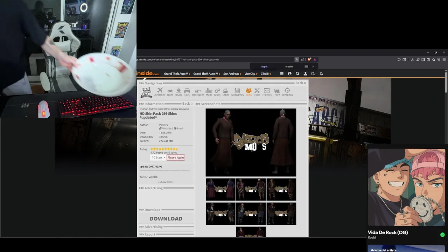The image size is (448, 252).
Task: Open the author's Website link
Action: pos(166,128)
